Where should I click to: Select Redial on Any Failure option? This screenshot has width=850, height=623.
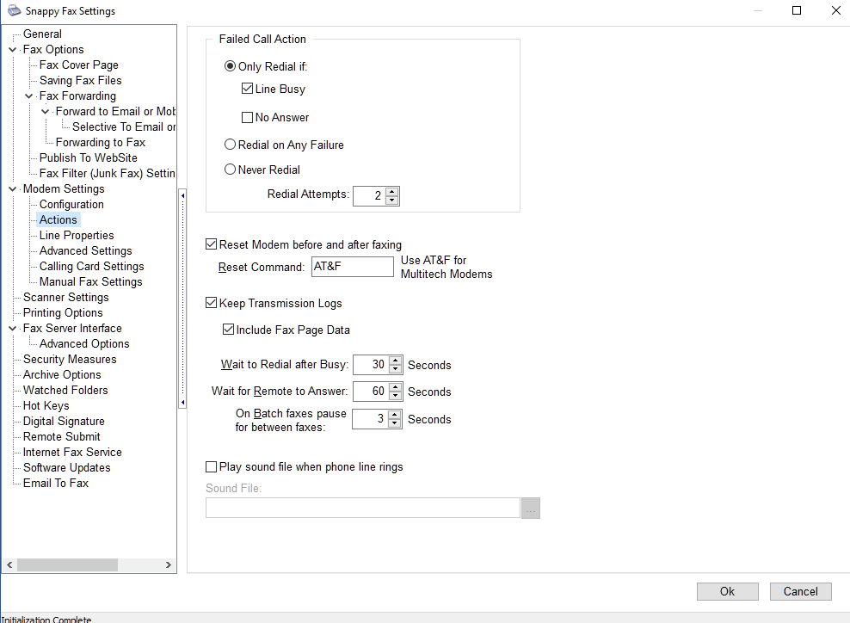[231, 145]
